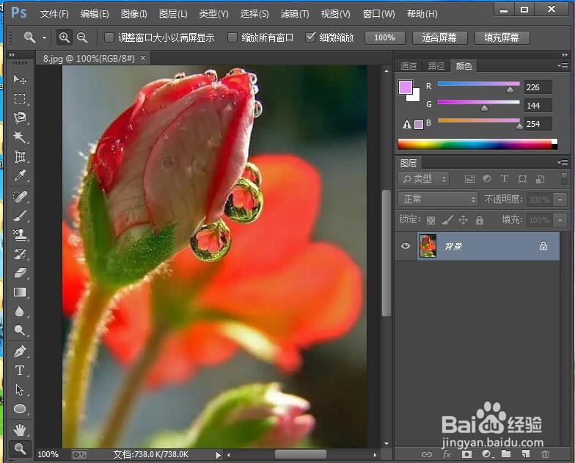
Task: Select the Path Selection tool
Action: [x=20, y=390]
